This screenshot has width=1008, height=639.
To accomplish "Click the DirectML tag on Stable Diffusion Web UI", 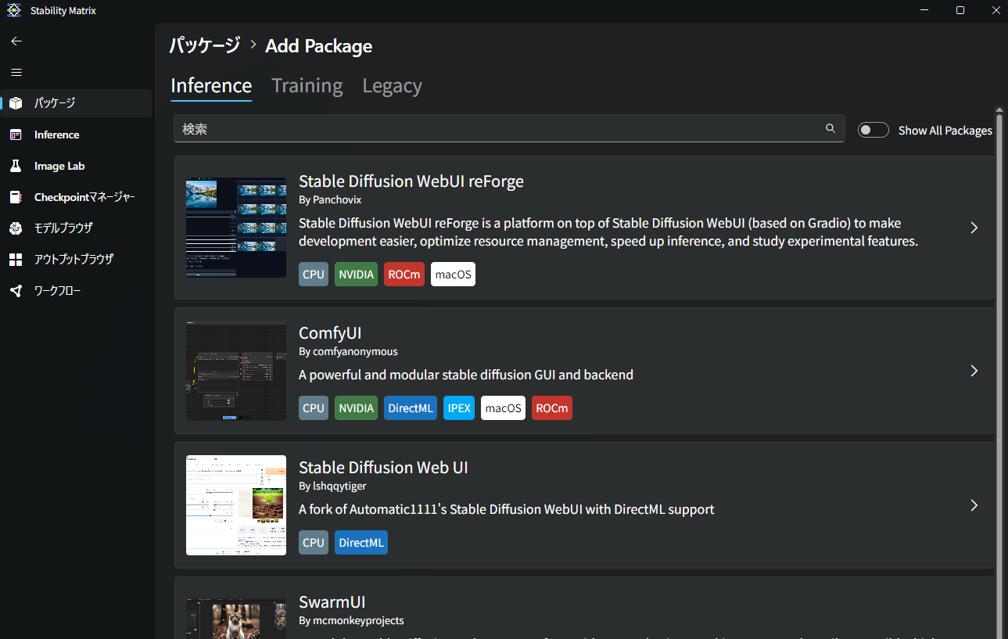I will coord(361,543).
